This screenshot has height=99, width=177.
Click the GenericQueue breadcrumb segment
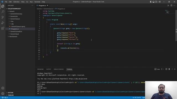[x=48, y=9]
